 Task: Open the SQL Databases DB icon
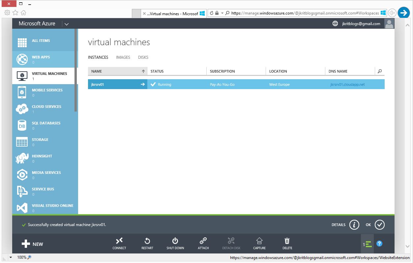(22, 125)
